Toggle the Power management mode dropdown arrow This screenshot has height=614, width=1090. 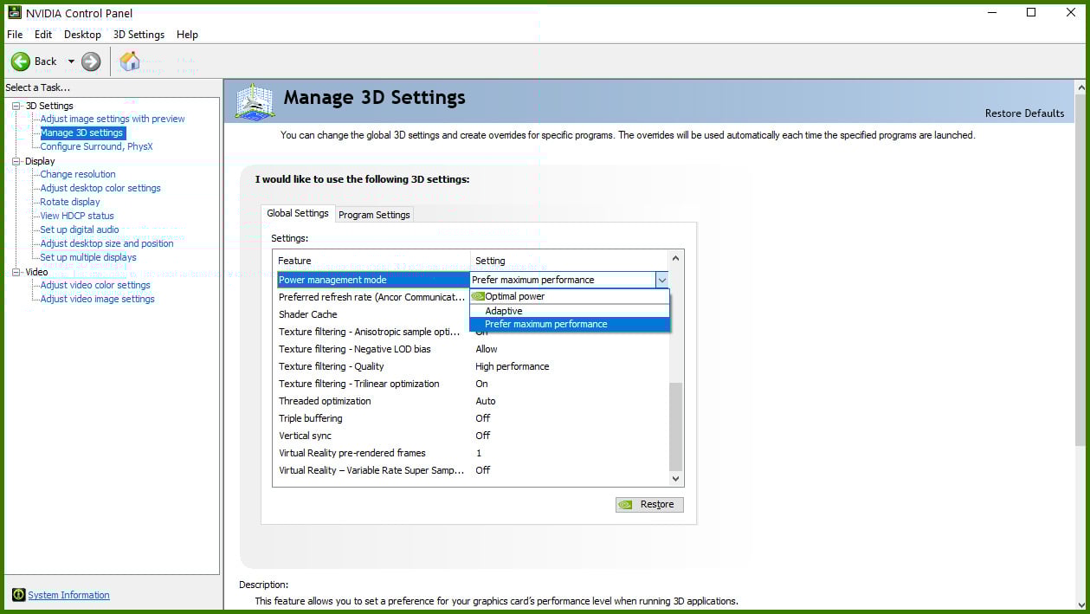click(x=661, y=280)
